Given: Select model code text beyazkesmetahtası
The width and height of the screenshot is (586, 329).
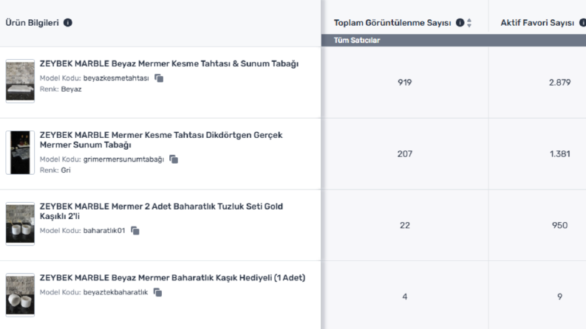Looking at the screenshot, I should 116,78.
